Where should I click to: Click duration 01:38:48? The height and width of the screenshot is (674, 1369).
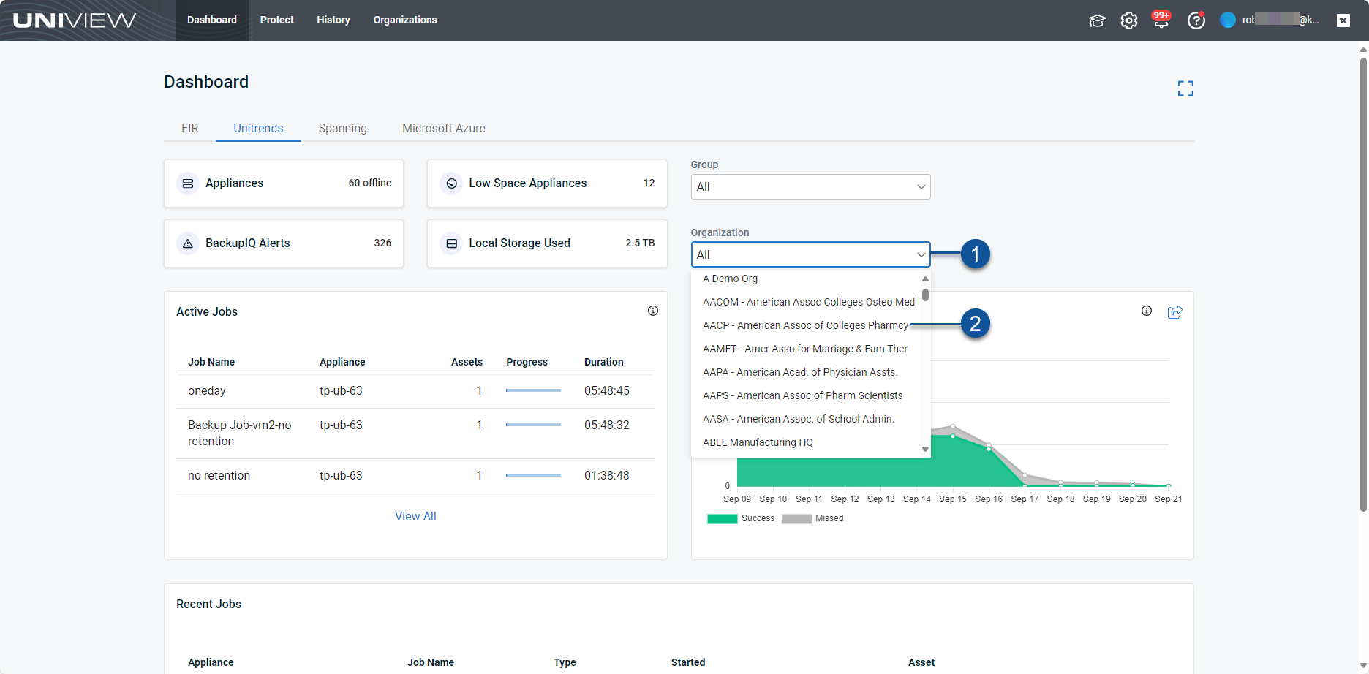coord(607,476)
